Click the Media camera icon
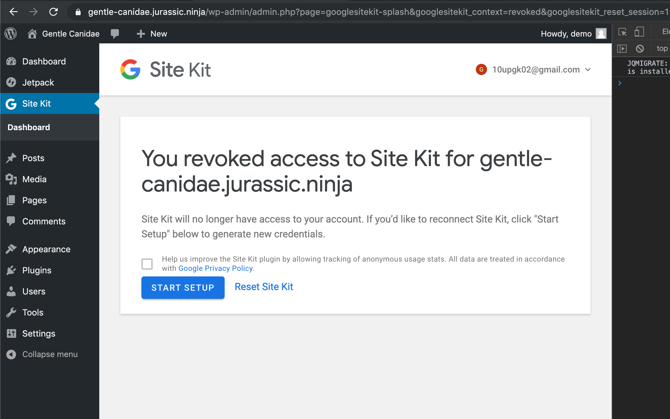 coord(11,179)
